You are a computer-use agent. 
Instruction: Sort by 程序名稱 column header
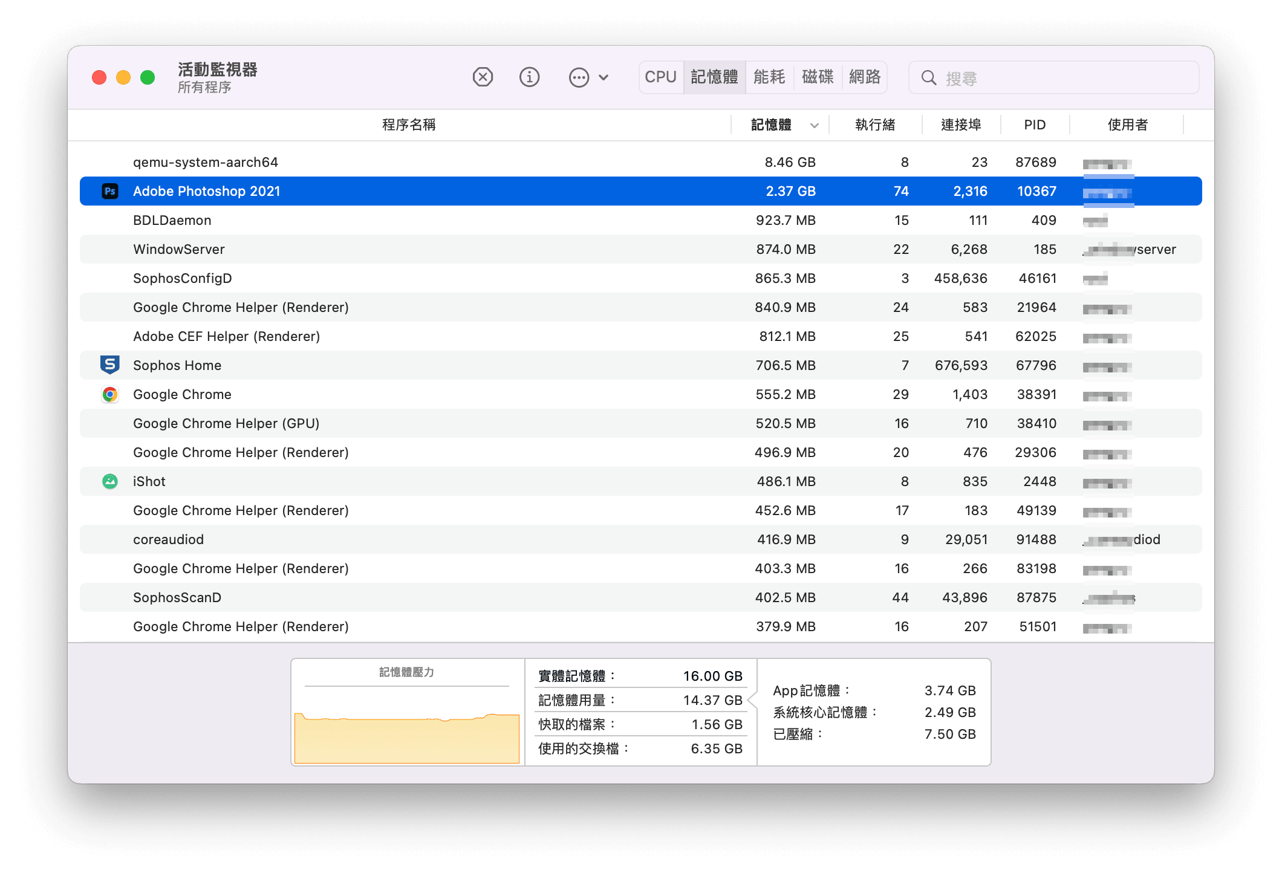click(x=409, y=125)
